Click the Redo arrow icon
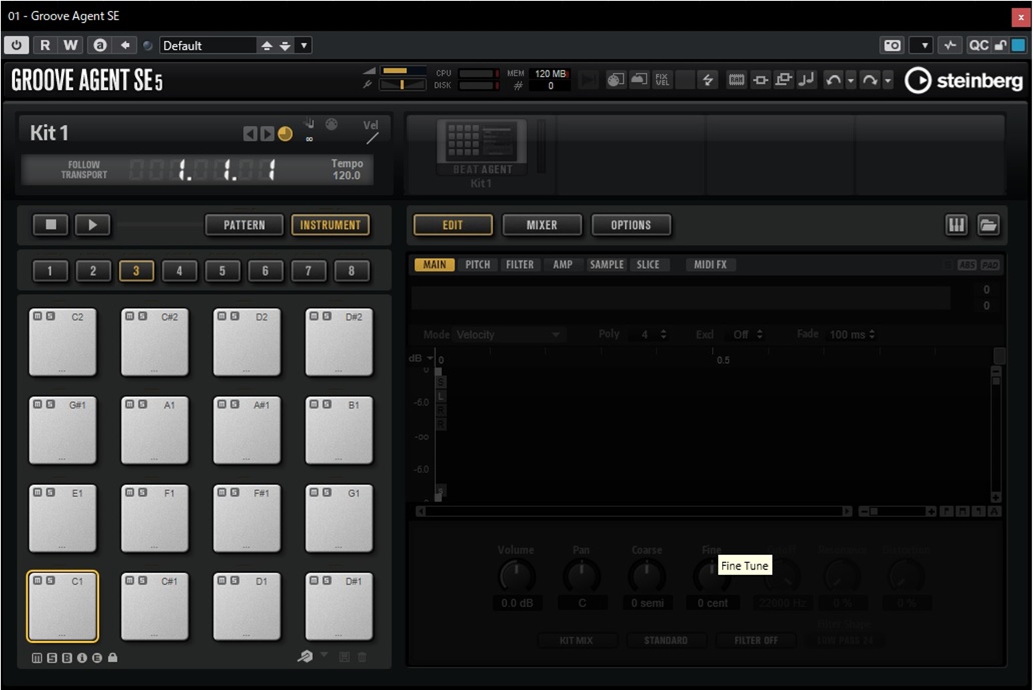The image size is (1033, 690). (x=869, y=80)
